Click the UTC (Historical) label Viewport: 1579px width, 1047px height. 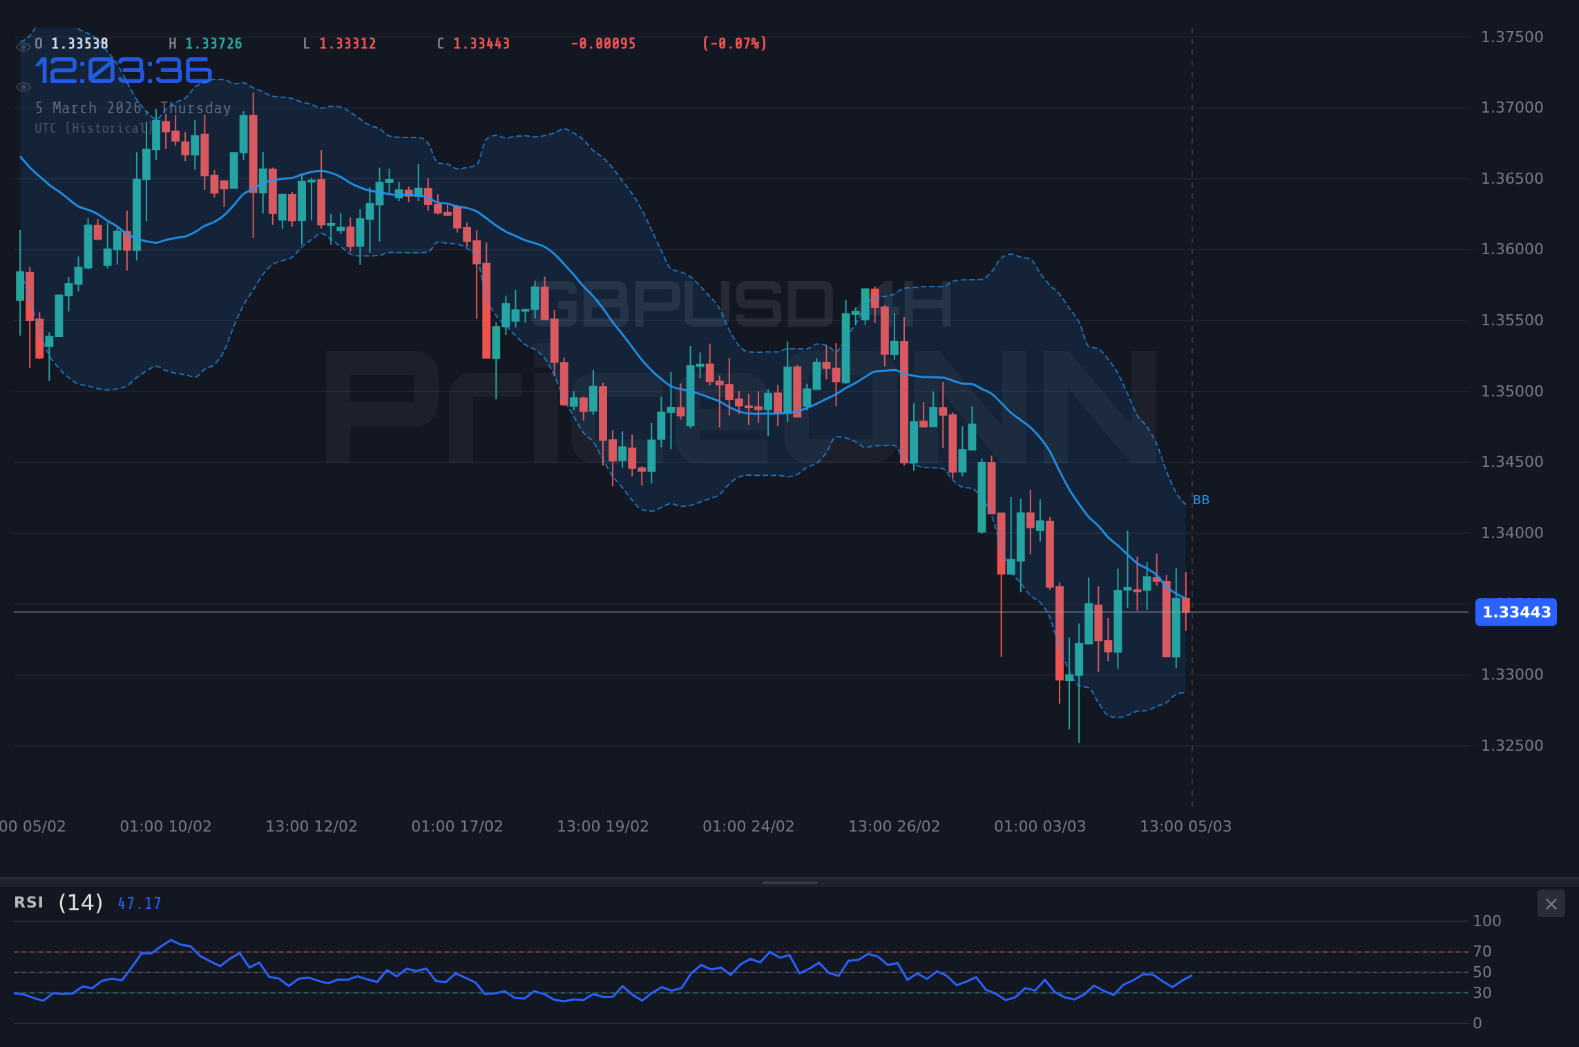(93, 128)
